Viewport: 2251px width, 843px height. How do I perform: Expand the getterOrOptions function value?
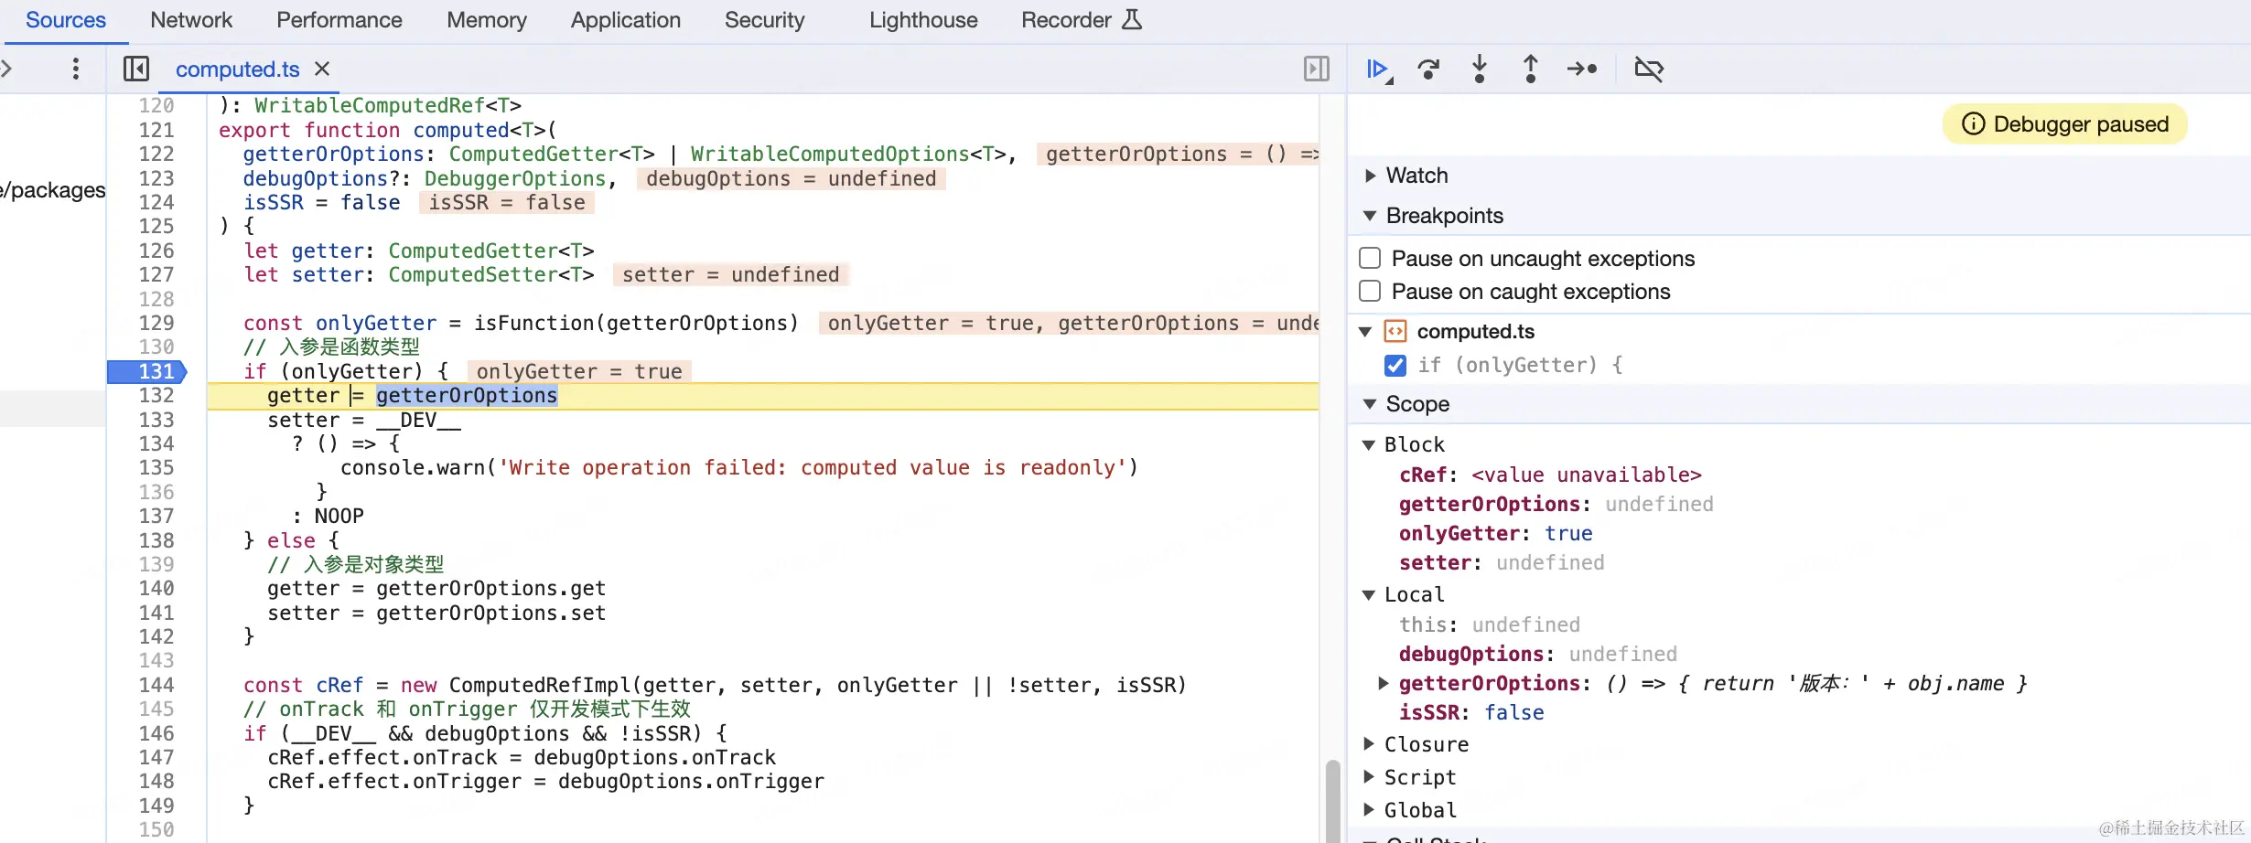click(x=1384, y=683)
